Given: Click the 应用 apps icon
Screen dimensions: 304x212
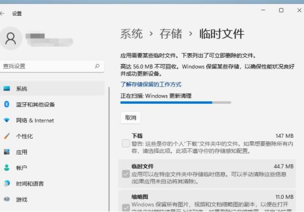Looking at the screenshot, I should [7, 152].
